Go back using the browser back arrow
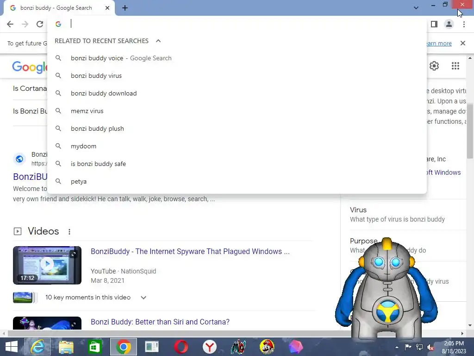Viewport: 474px width, 356px height. click(10, 24)
